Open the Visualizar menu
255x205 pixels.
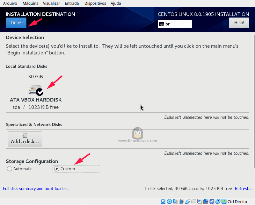click(x=51, y=4)
